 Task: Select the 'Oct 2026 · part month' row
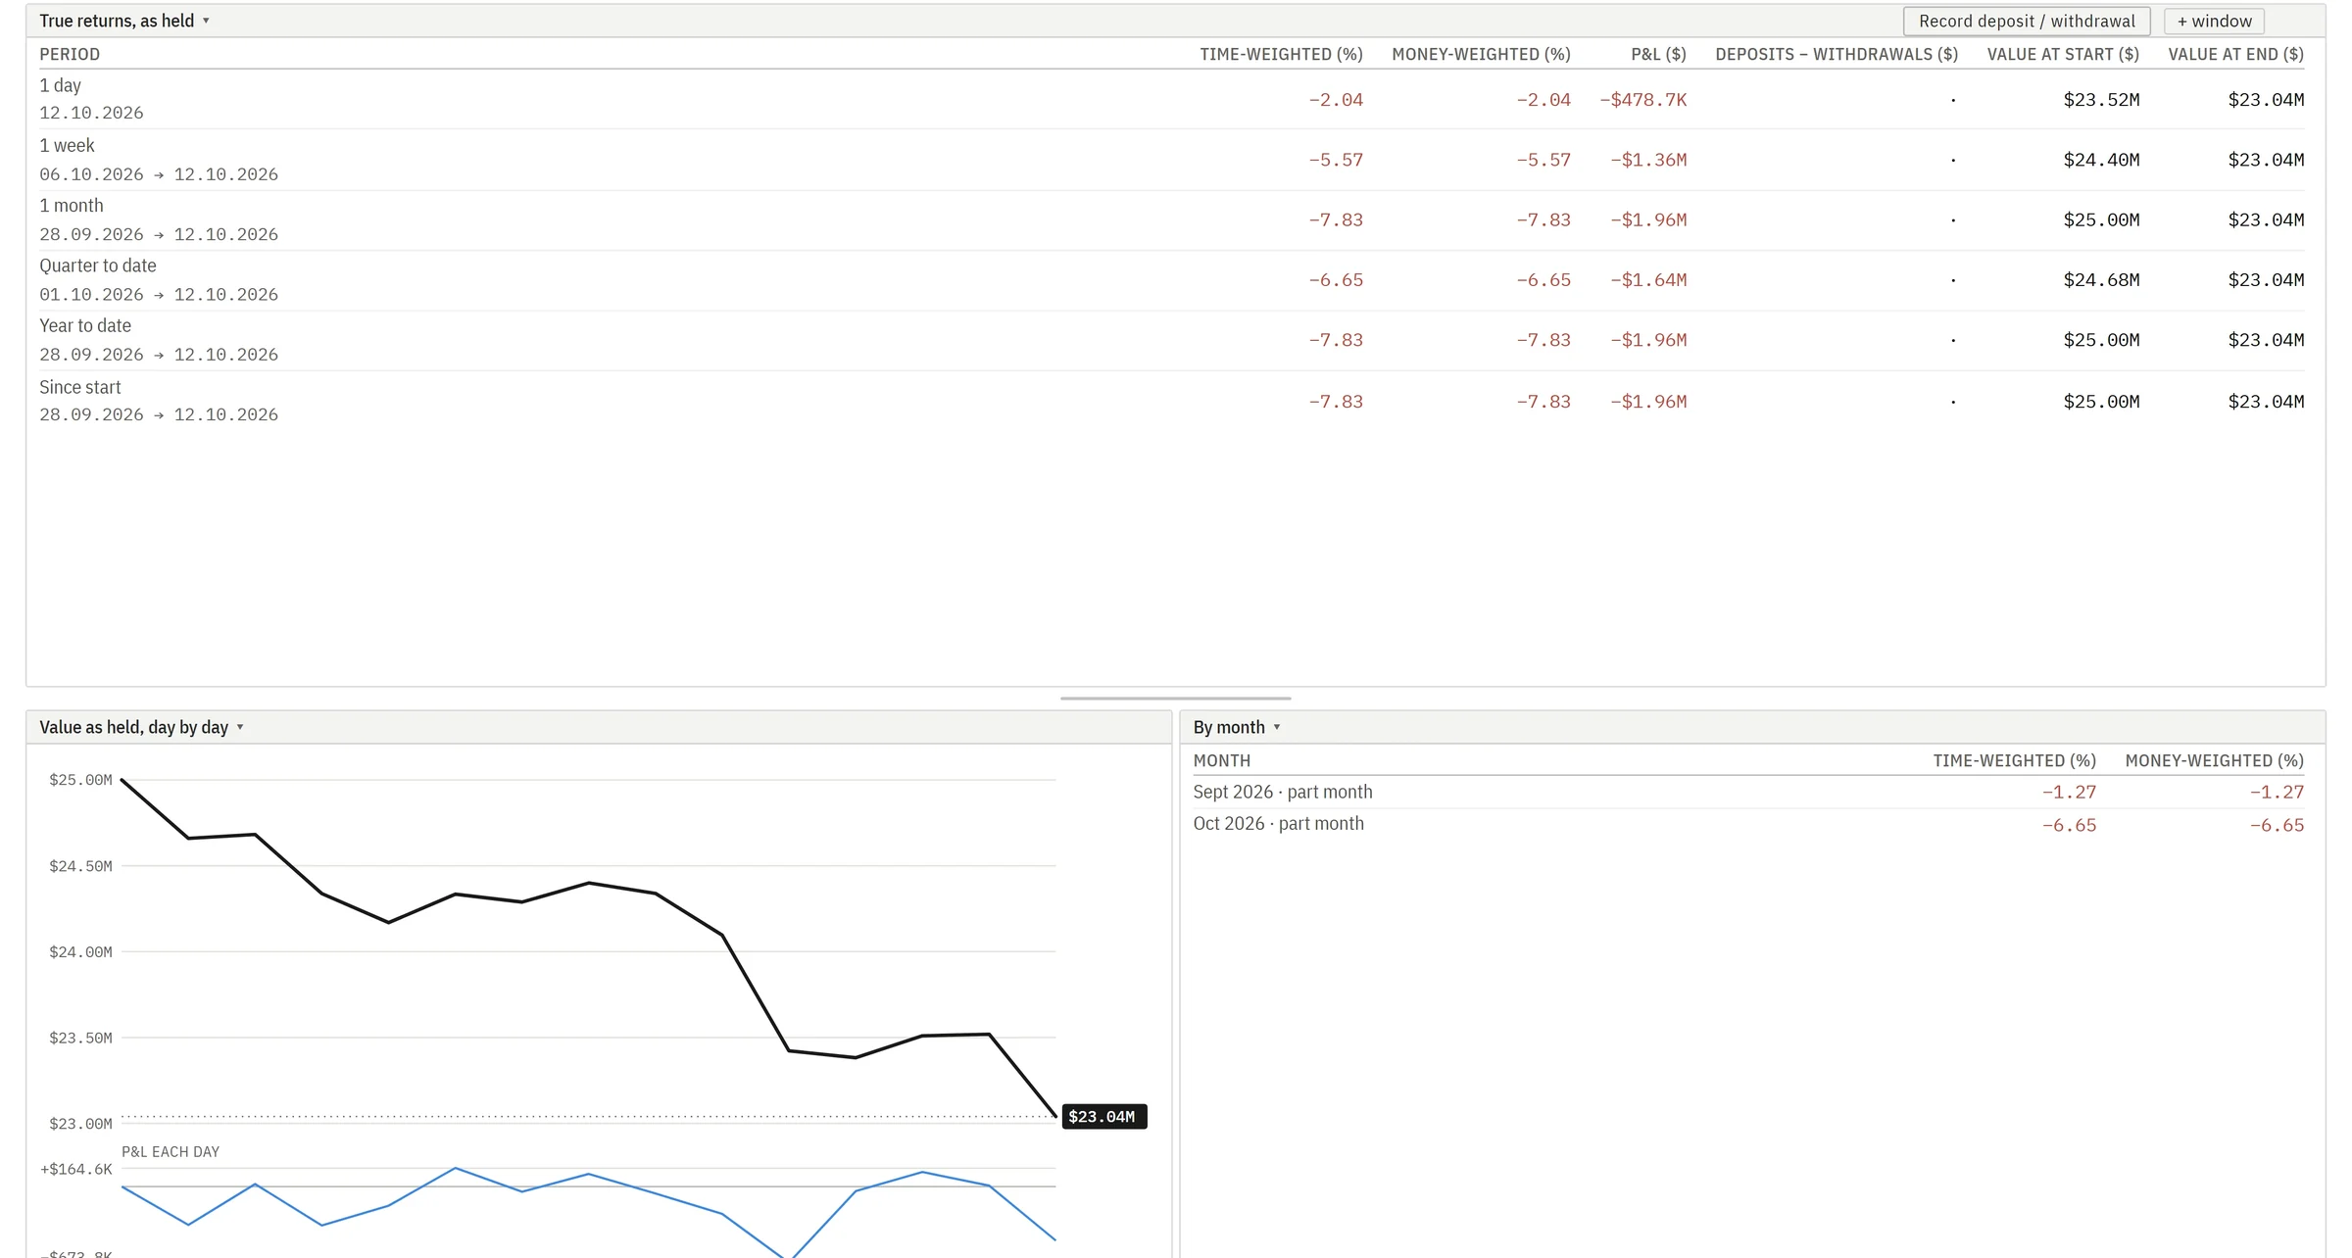point(1748,824)
